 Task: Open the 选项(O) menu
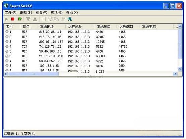(x=56, y=12)
